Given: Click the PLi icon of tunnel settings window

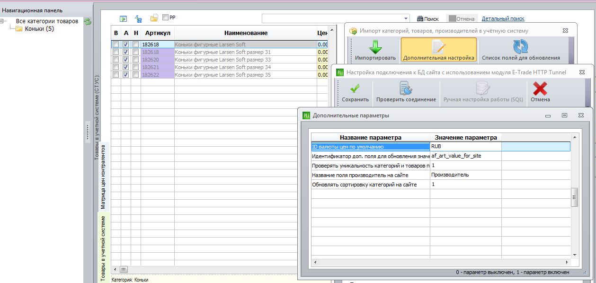Looking at the screenshot, I should (339, 72).
